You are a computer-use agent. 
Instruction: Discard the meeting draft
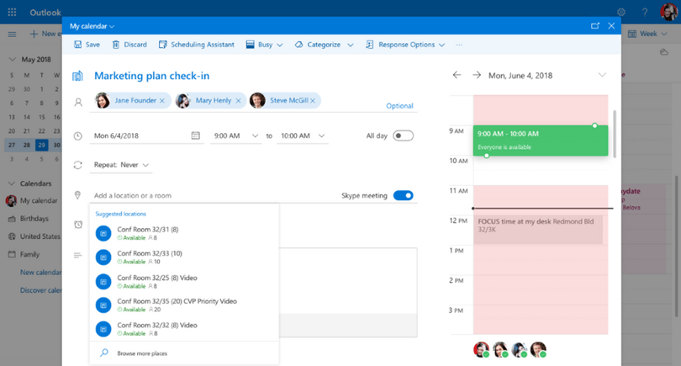(x=129, y=45)
